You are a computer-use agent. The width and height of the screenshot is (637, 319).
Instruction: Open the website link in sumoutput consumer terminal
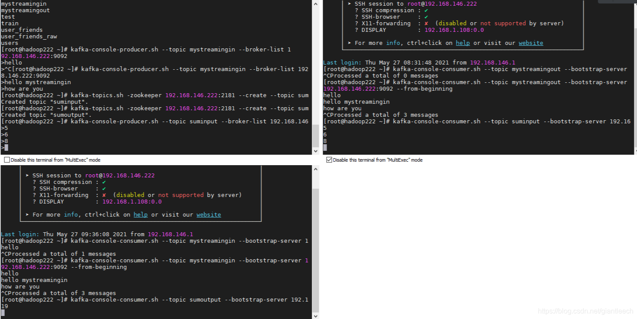209,215
